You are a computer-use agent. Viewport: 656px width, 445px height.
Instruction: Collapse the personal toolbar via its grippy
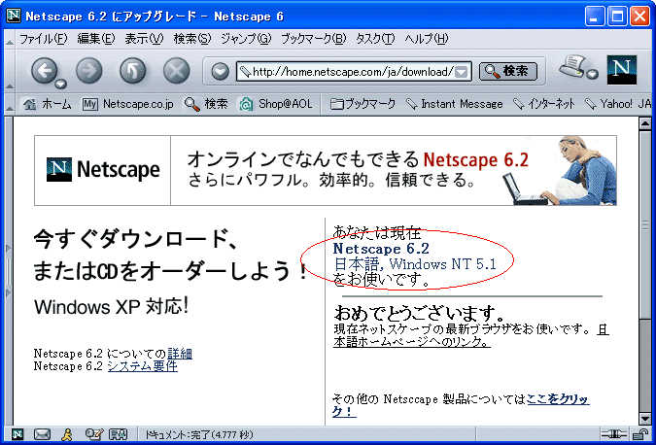tap(10, 104)
